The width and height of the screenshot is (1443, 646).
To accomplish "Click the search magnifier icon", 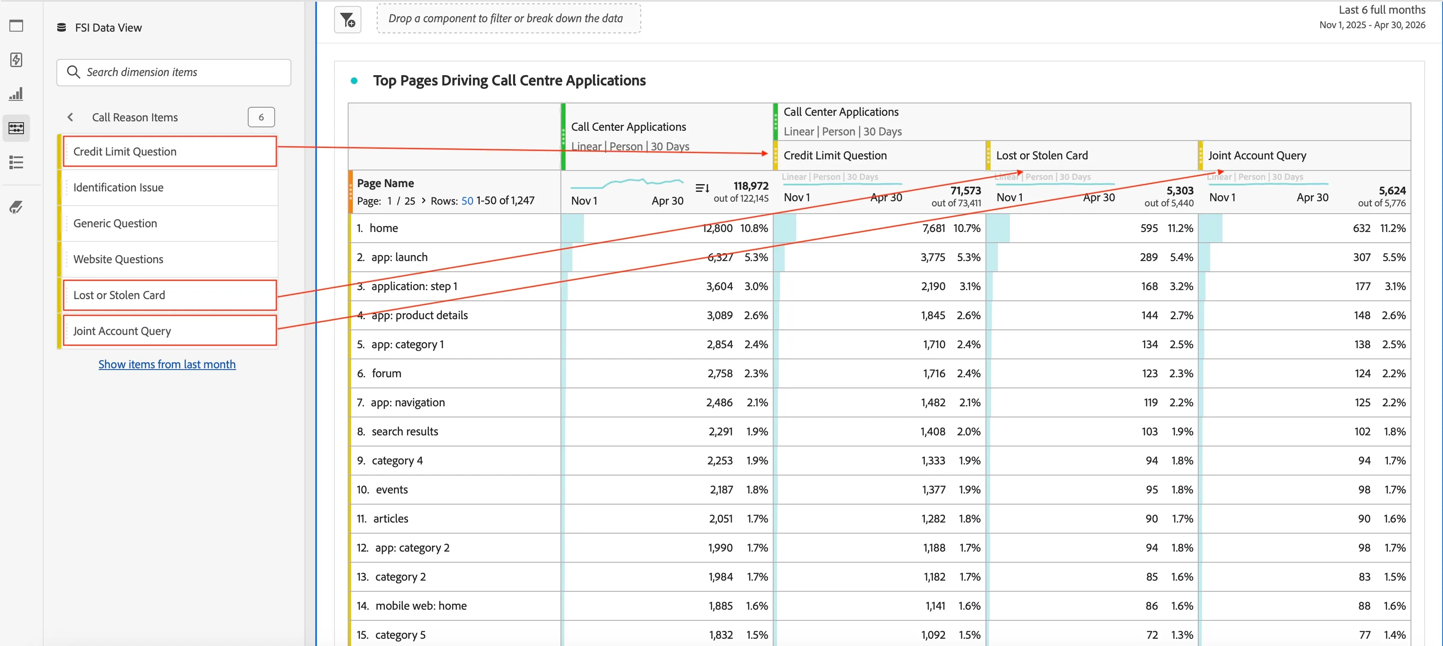I will point(73,72).
